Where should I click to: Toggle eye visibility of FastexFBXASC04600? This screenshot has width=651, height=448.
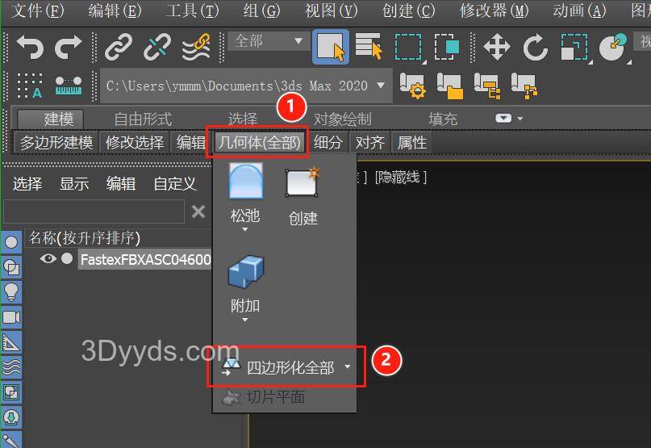point(48,259)
